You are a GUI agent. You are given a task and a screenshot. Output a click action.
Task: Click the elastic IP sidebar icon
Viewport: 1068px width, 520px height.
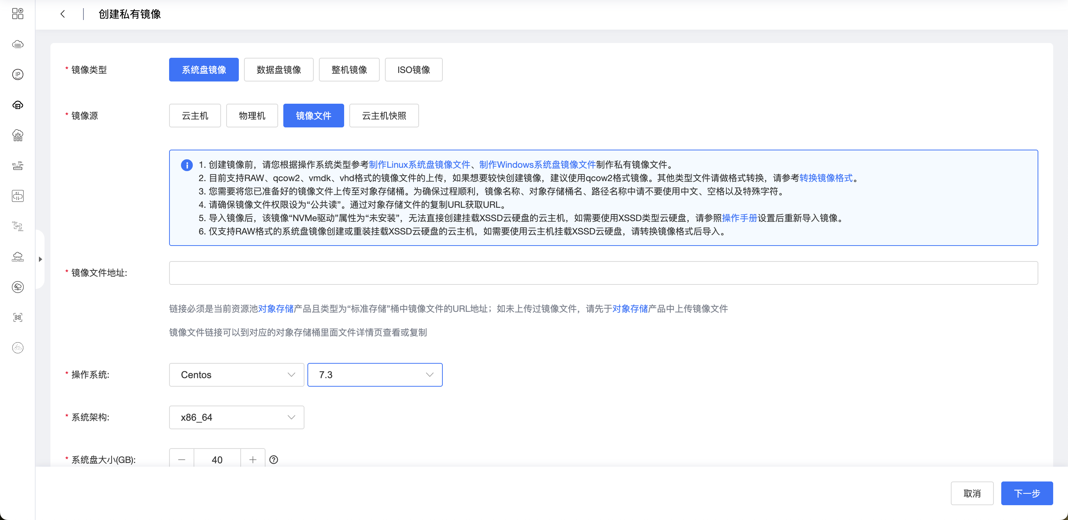pyautogui.click(x=17, y=74)
